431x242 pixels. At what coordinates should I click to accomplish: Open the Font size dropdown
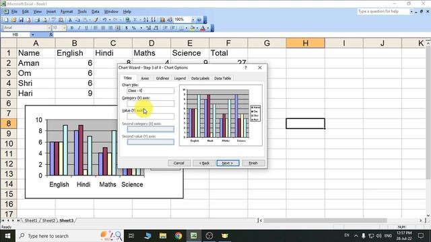point(65,28)
